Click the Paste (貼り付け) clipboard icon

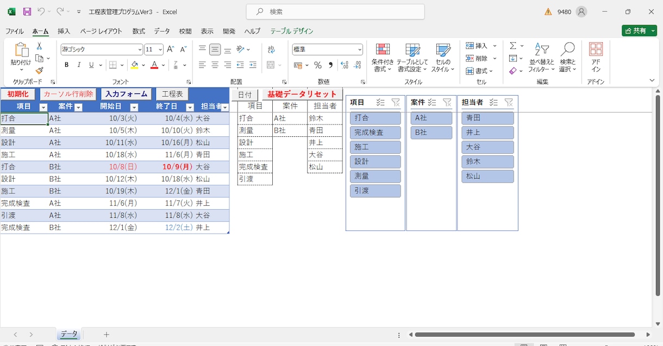[21, 50]
